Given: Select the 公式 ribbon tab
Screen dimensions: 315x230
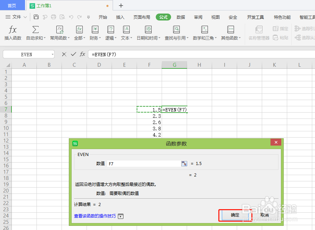Looking at the screenshot, I should 163,17.
